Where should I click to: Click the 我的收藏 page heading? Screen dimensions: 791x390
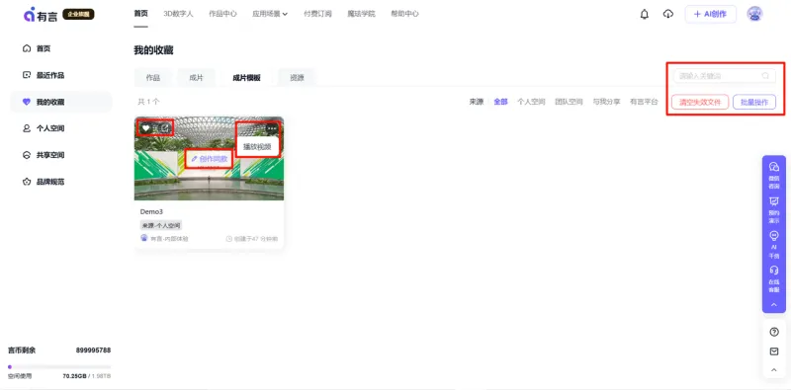153,50
